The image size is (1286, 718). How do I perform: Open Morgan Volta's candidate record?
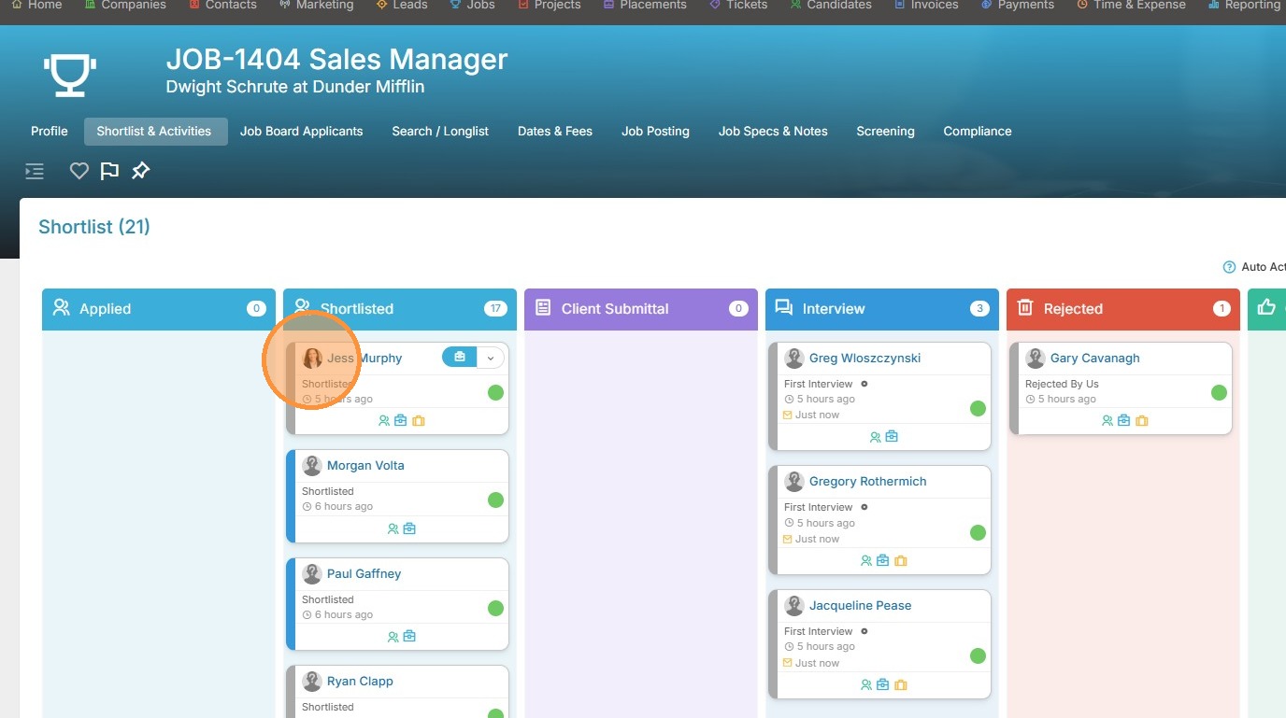365,465
